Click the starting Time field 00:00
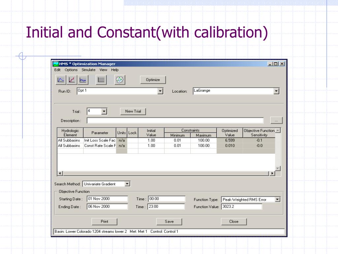 pos(167,199)
